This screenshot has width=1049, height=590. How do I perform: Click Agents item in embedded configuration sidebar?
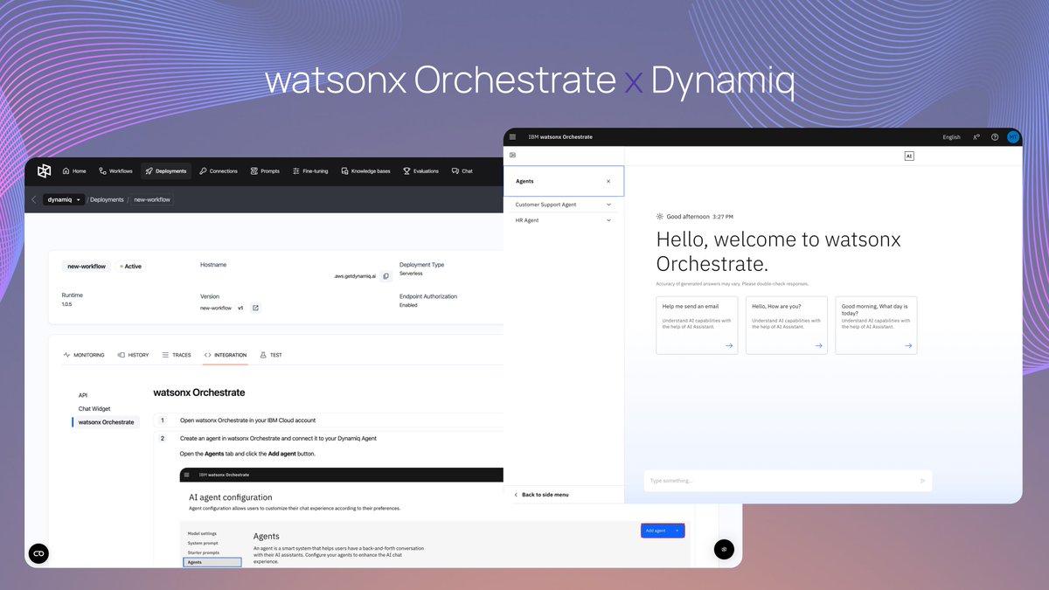click(212, 562)
